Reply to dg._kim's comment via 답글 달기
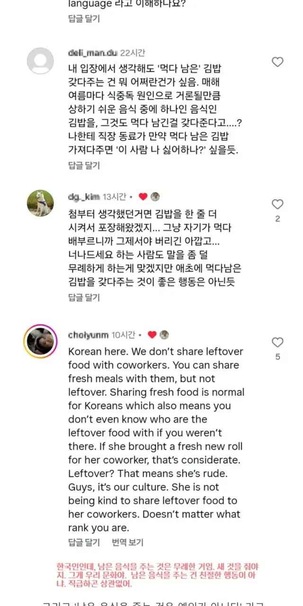This screenshot has height=606, width=303. tap(84, 297)
